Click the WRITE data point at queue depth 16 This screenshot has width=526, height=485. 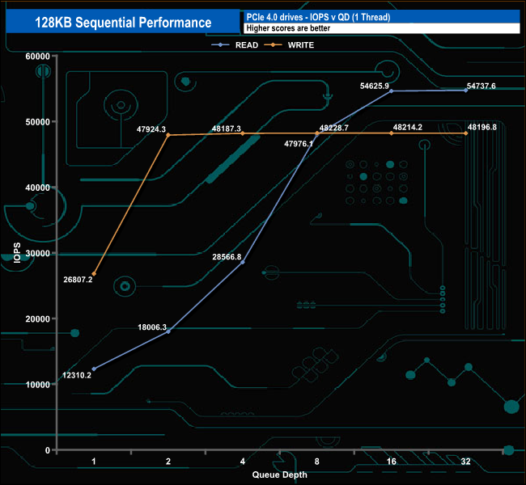[x=391, y=133]
